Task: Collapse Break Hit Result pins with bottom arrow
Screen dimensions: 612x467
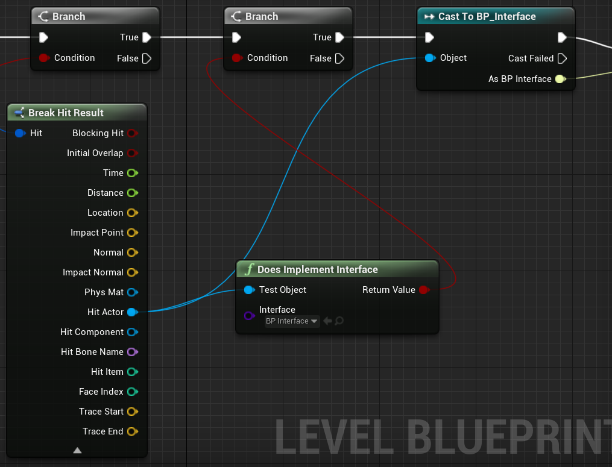Action: pos(77,450)
